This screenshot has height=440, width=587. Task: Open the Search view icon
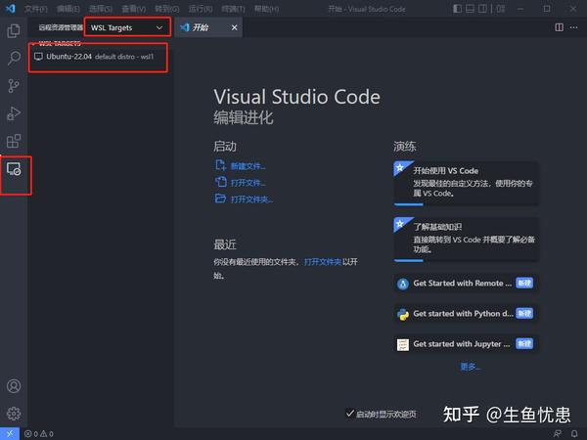[x=14, y=58]
